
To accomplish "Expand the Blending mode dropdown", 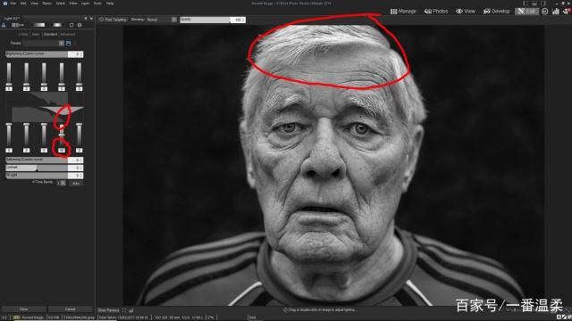I will [x=174, y=20].
